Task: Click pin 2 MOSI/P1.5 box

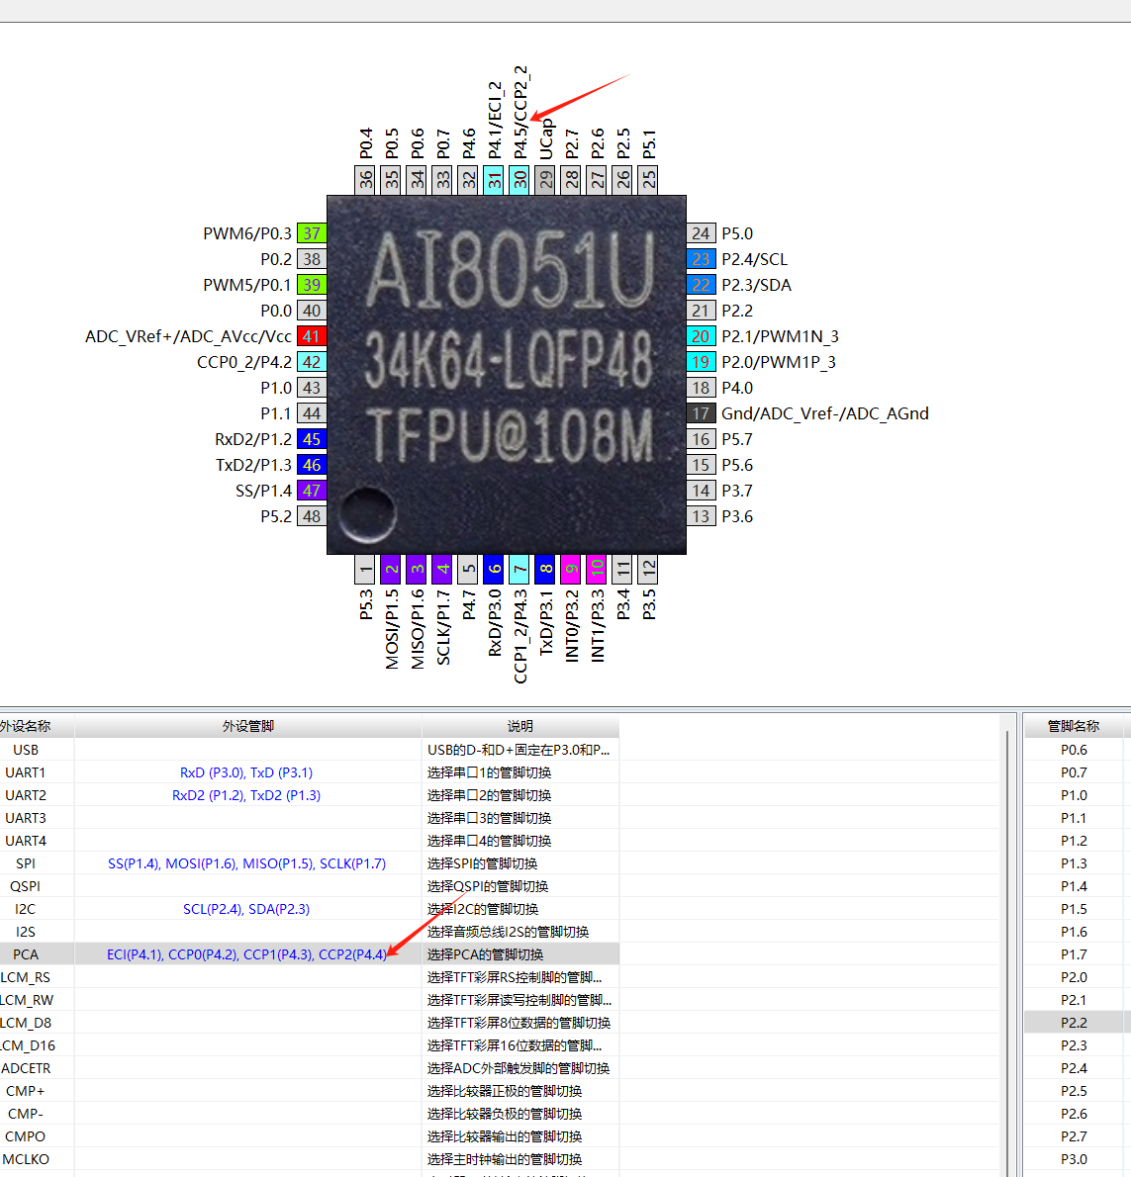Action: pyautogui.click(x=391, y=569)
